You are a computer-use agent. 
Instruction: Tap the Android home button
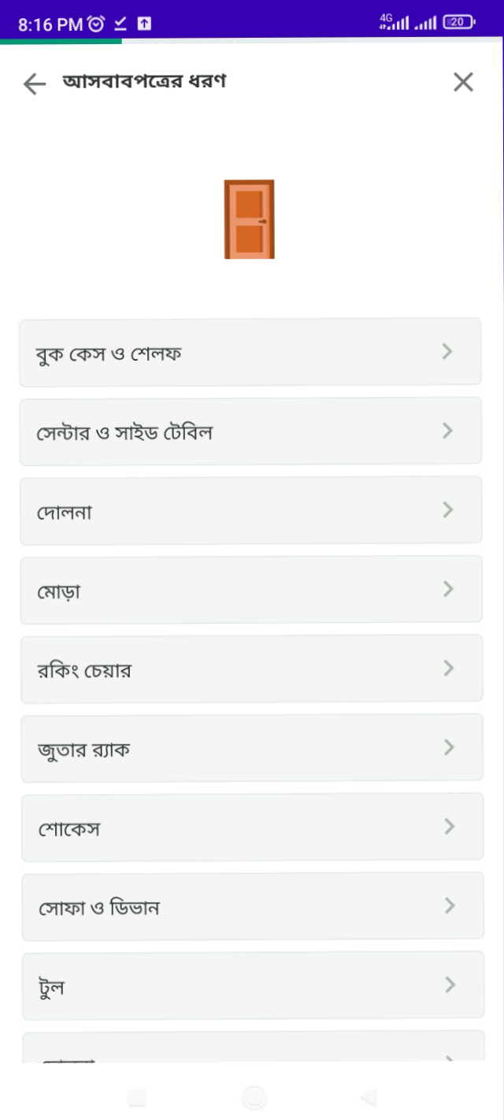pyautogui.click(x=252, y=1095)
